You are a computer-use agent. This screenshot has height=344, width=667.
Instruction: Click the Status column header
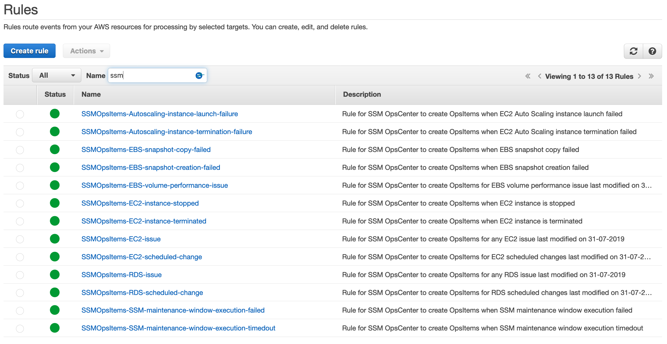tap(55, 95)
